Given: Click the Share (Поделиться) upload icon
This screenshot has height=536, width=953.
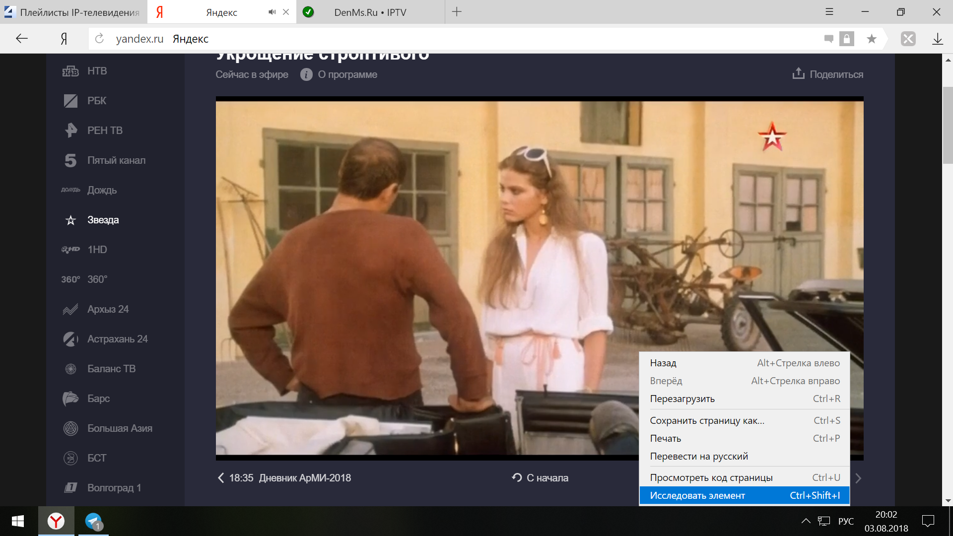Looking at the screenshot, I should coord(798,73).
